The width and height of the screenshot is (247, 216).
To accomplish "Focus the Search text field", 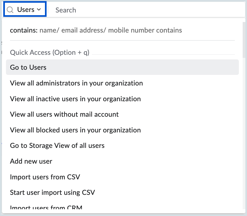I will [x=146, y=10].
